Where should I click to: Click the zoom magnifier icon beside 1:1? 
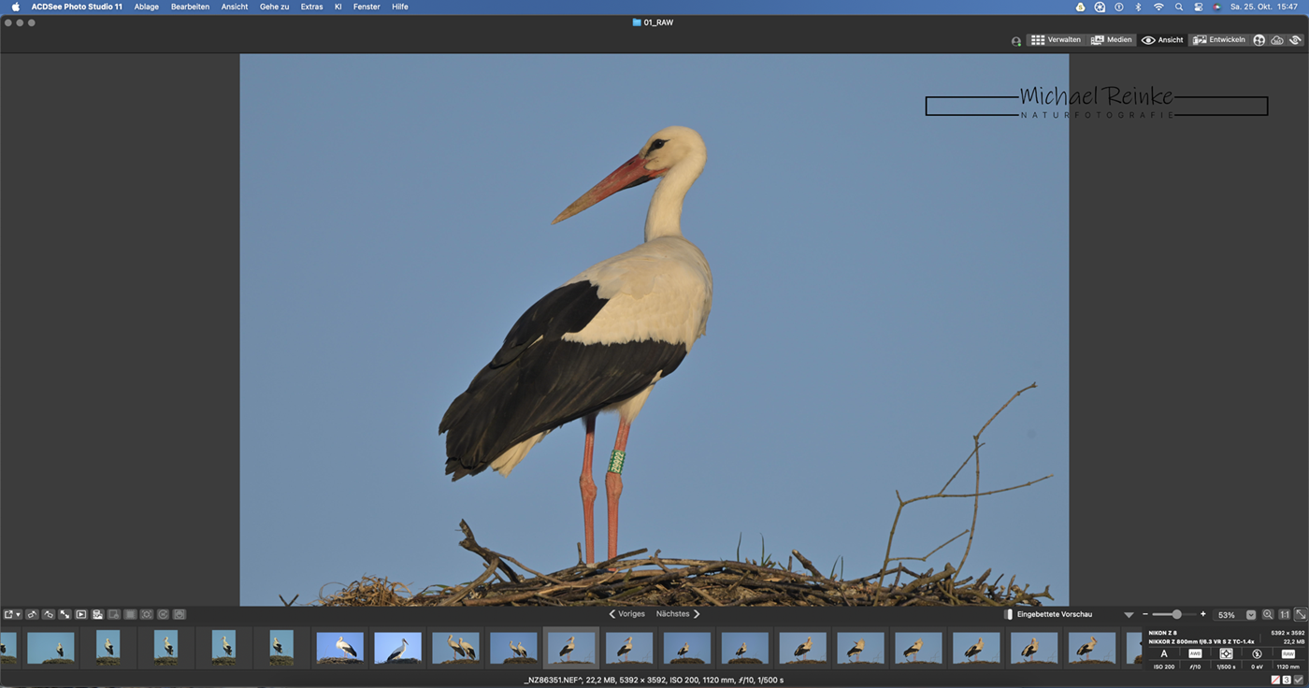click(x=1268, y=614)
